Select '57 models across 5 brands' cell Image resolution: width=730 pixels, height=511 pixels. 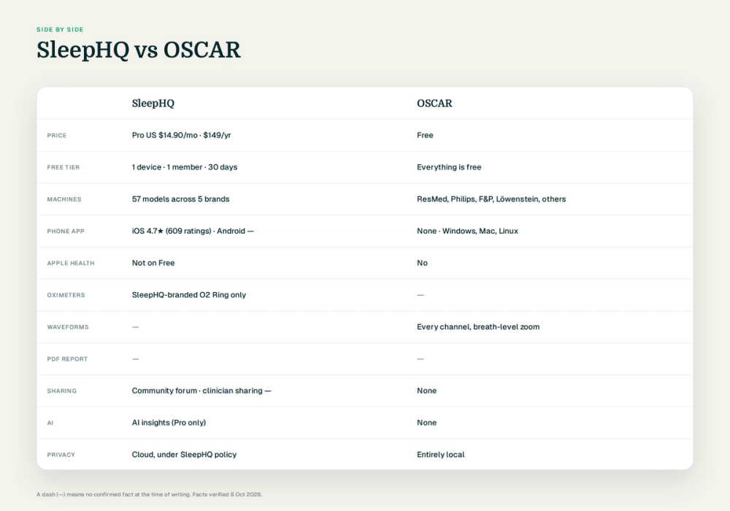pyautogui.click(x=180, y=199)
